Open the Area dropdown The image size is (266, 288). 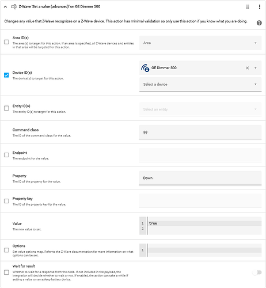click(200, 43)
